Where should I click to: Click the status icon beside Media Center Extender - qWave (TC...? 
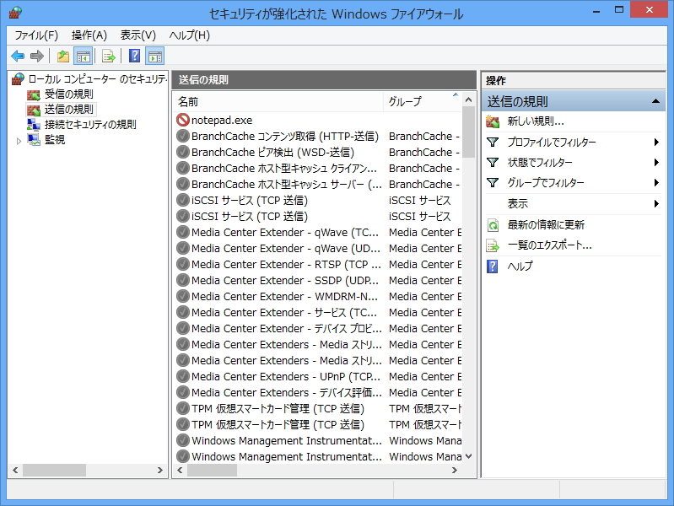pos(183,232)
